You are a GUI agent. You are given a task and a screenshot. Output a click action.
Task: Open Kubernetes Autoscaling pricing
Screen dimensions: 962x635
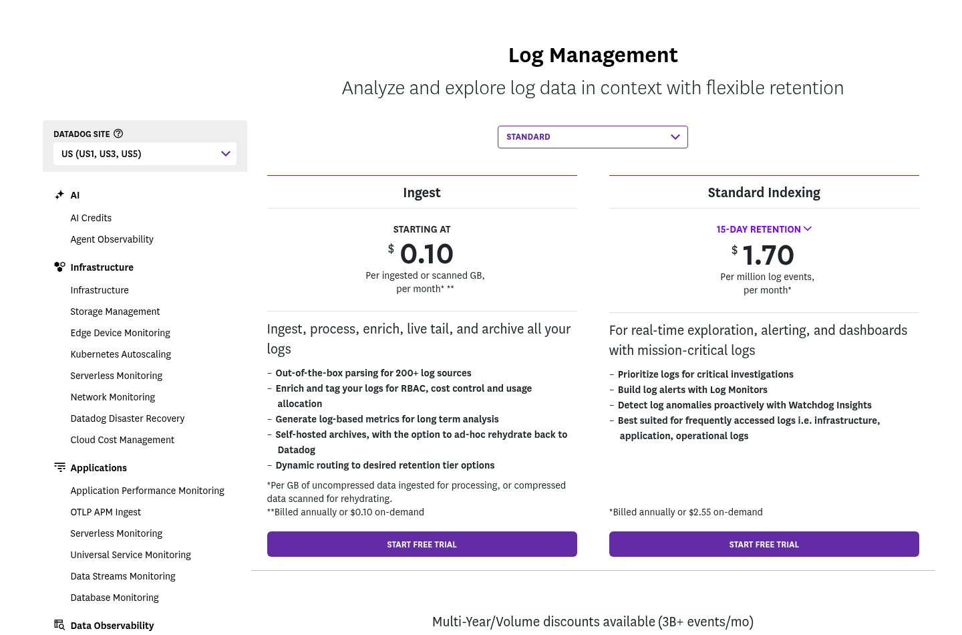point(120,354)
